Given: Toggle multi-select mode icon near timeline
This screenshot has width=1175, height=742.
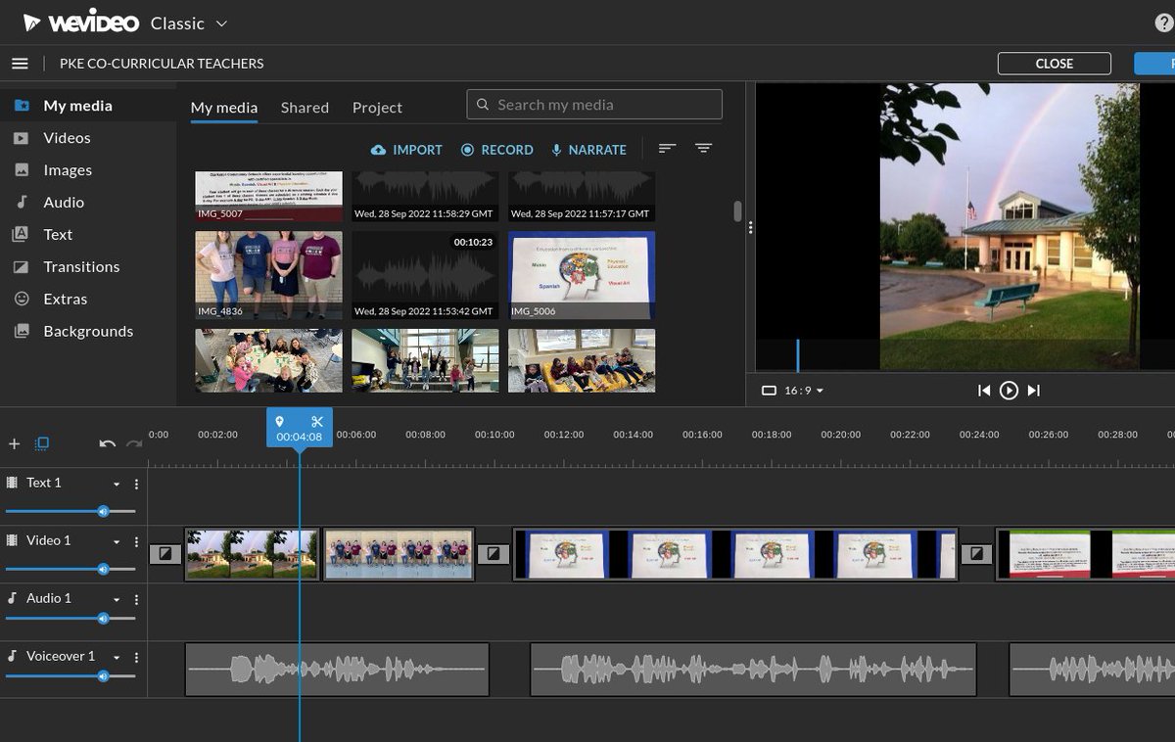Looking at the screenshot, I should pyautogui.click(x=40, y=443).
